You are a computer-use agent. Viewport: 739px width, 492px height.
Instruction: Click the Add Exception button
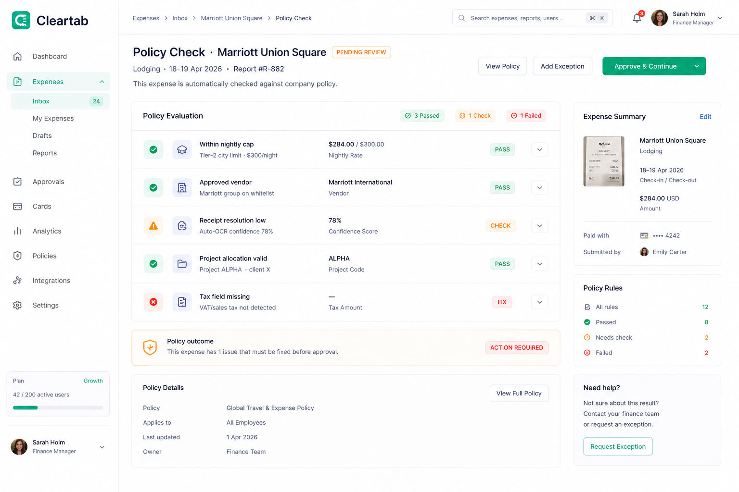[x=562, y=66]
